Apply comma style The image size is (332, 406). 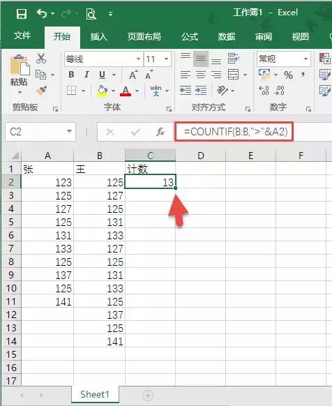point(303,75)
